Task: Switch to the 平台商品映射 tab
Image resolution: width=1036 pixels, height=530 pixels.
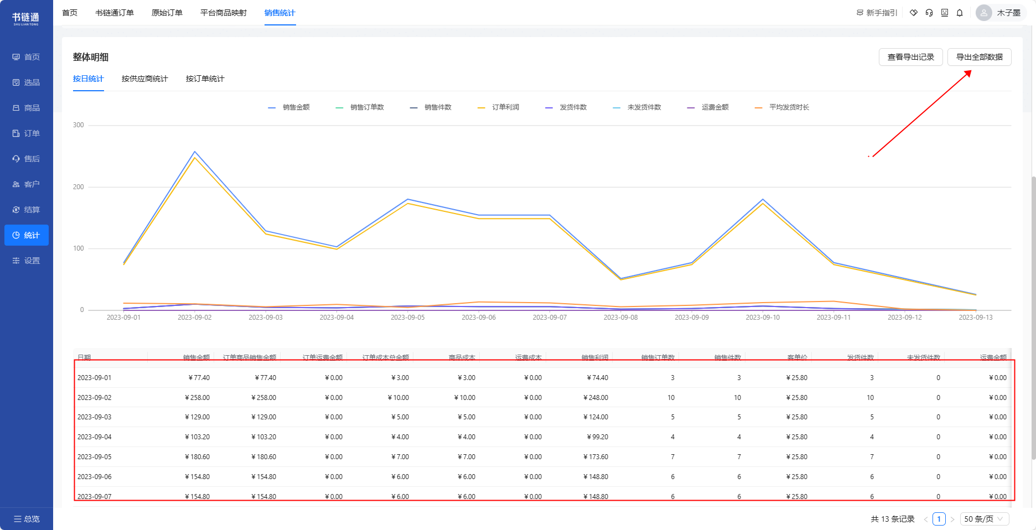Action: pos(224,13)
